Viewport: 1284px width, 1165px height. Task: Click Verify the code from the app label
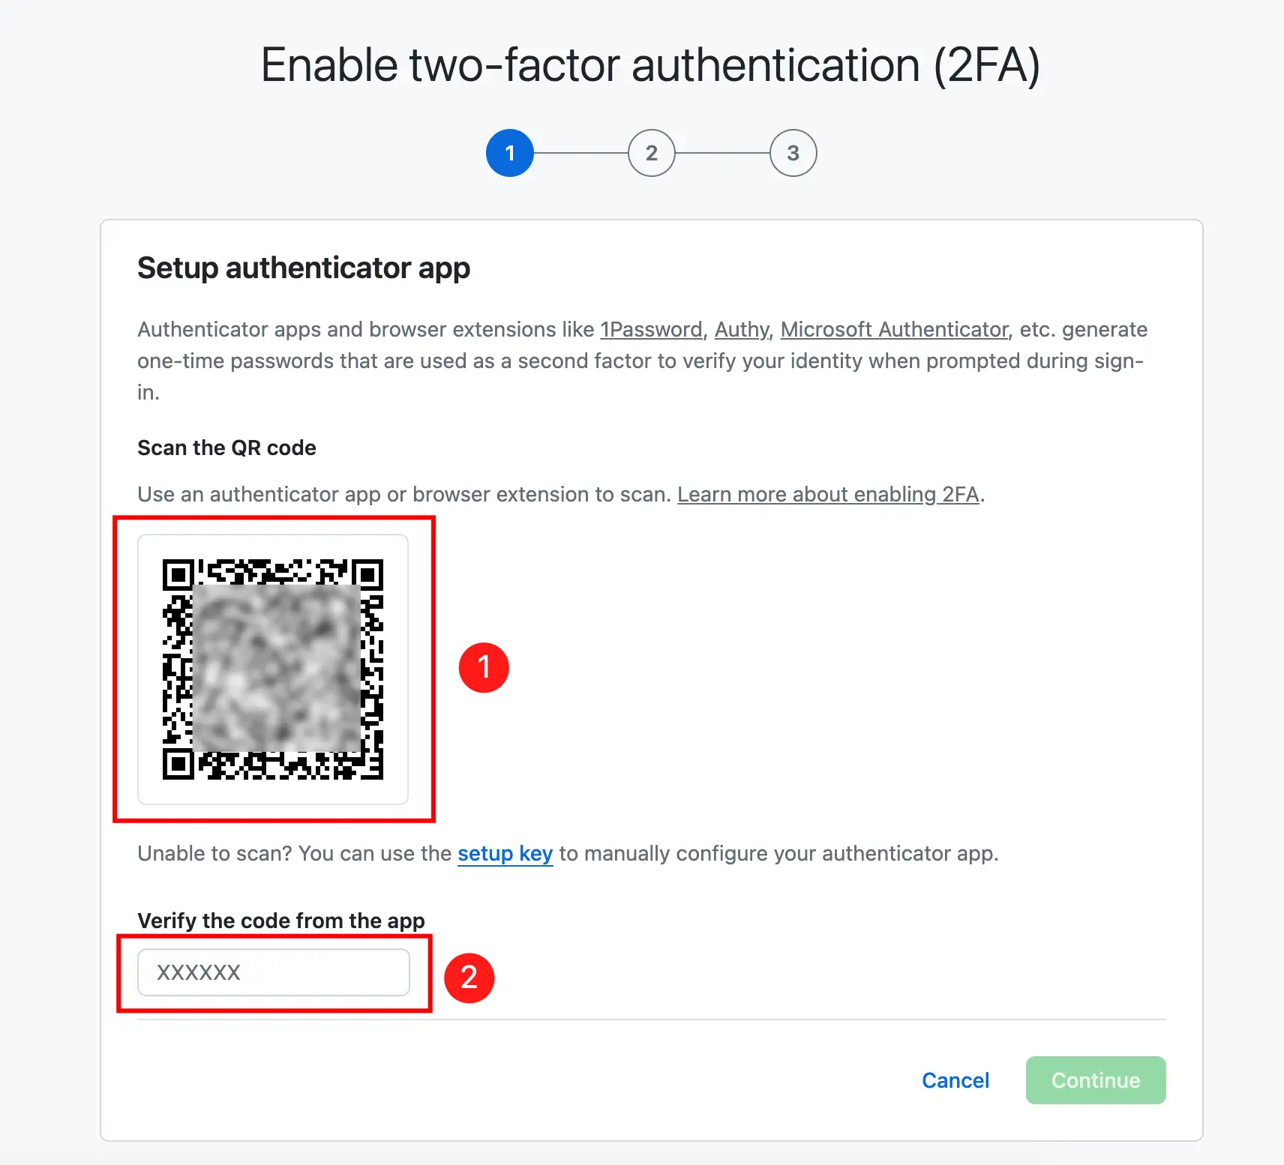pos(281,921)
